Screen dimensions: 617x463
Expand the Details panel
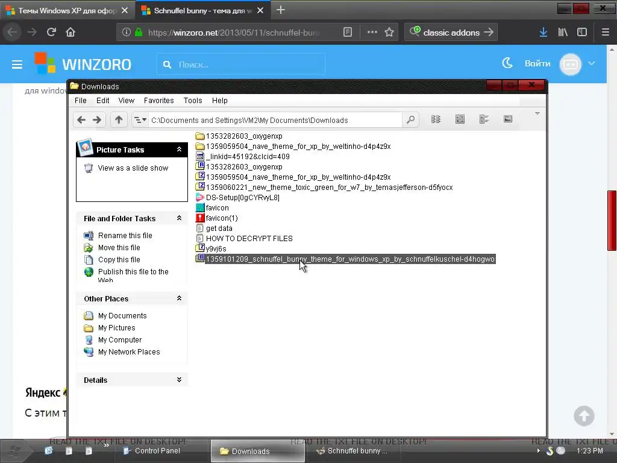click(179, 380)
